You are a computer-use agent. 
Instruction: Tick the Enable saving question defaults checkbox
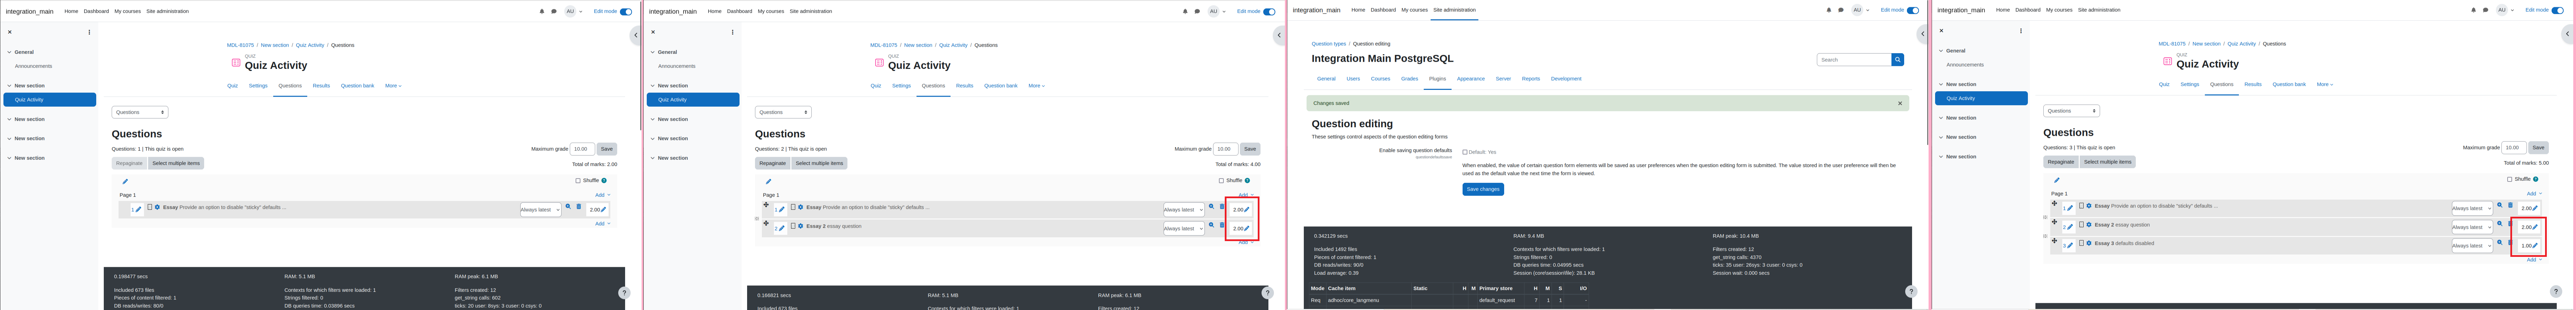(1465, 153)
